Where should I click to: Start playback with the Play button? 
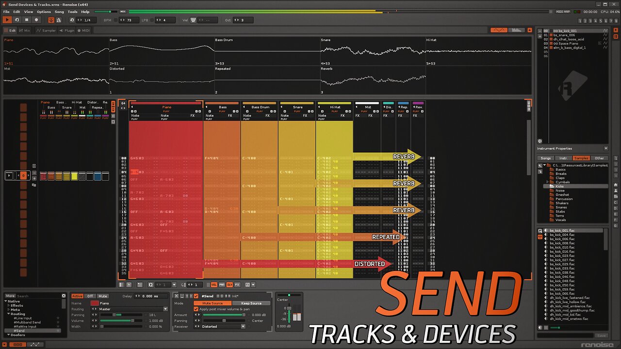(7, 20)
